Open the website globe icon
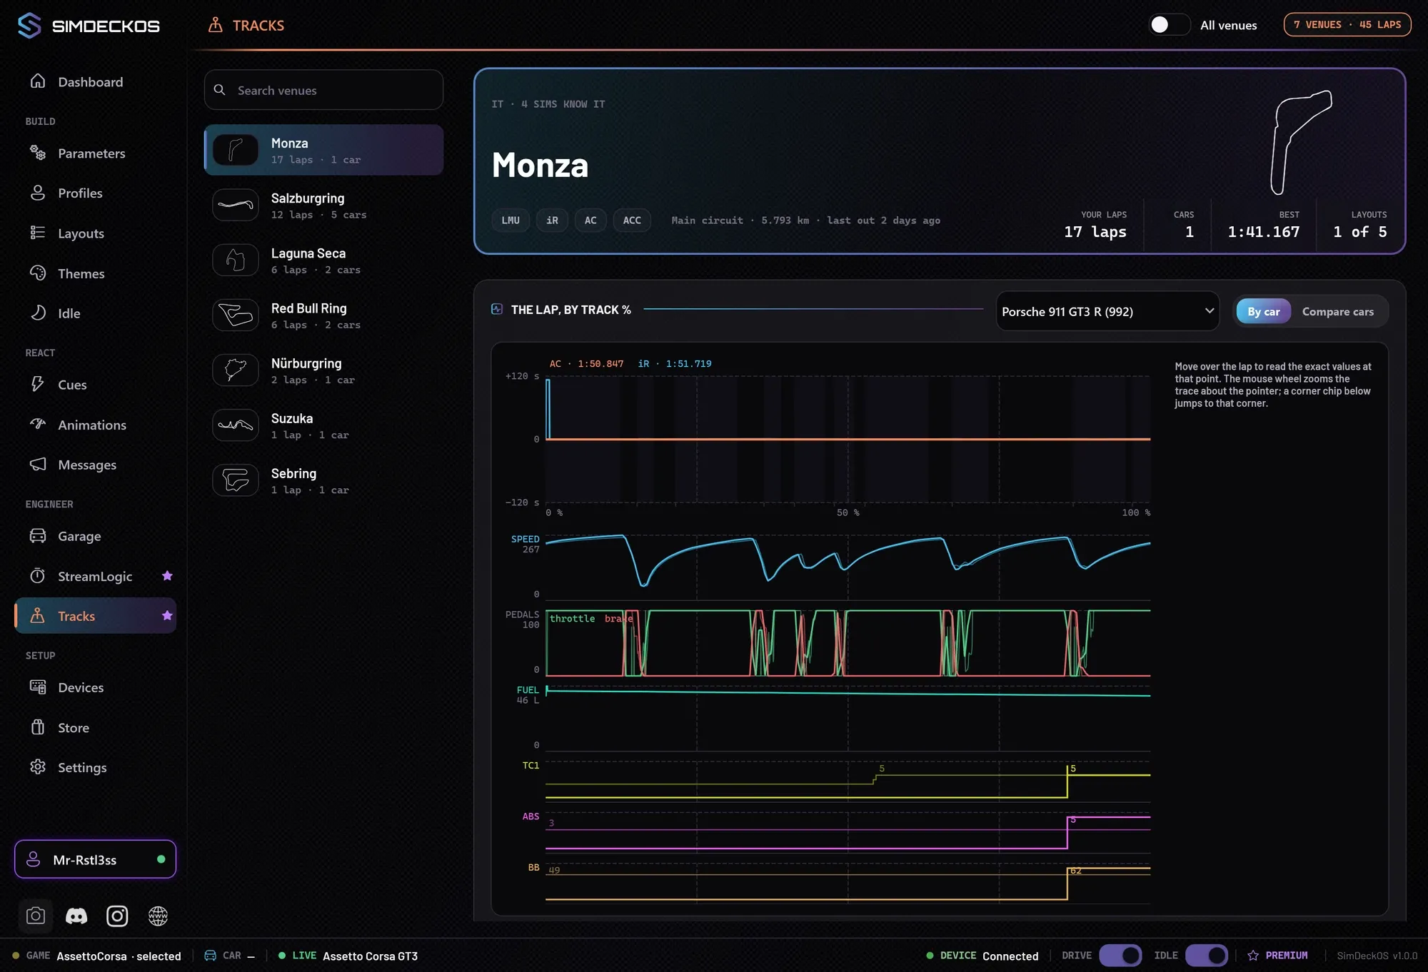The image size is (1428, 972). (158, 916)
